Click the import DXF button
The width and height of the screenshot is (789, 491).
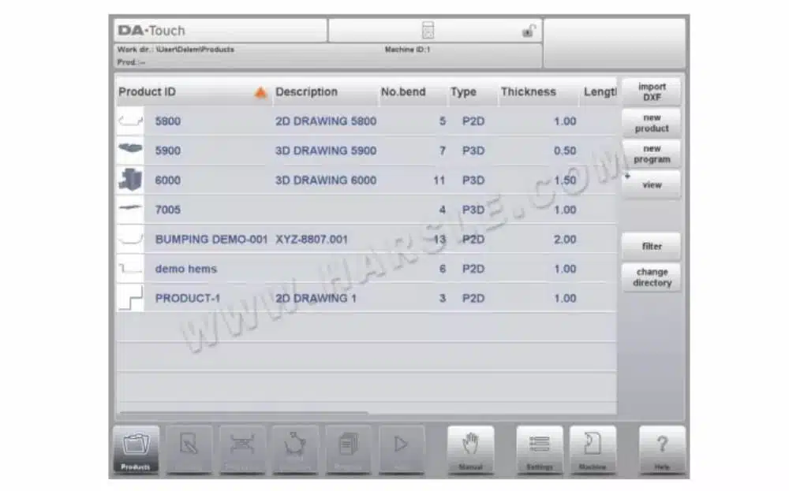click(x=652, y=92)
